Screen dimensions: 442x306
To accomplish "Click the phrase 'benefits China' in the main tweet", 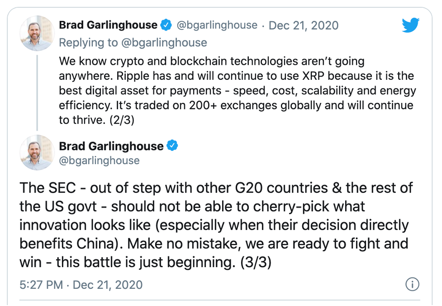I will (66, 243).
